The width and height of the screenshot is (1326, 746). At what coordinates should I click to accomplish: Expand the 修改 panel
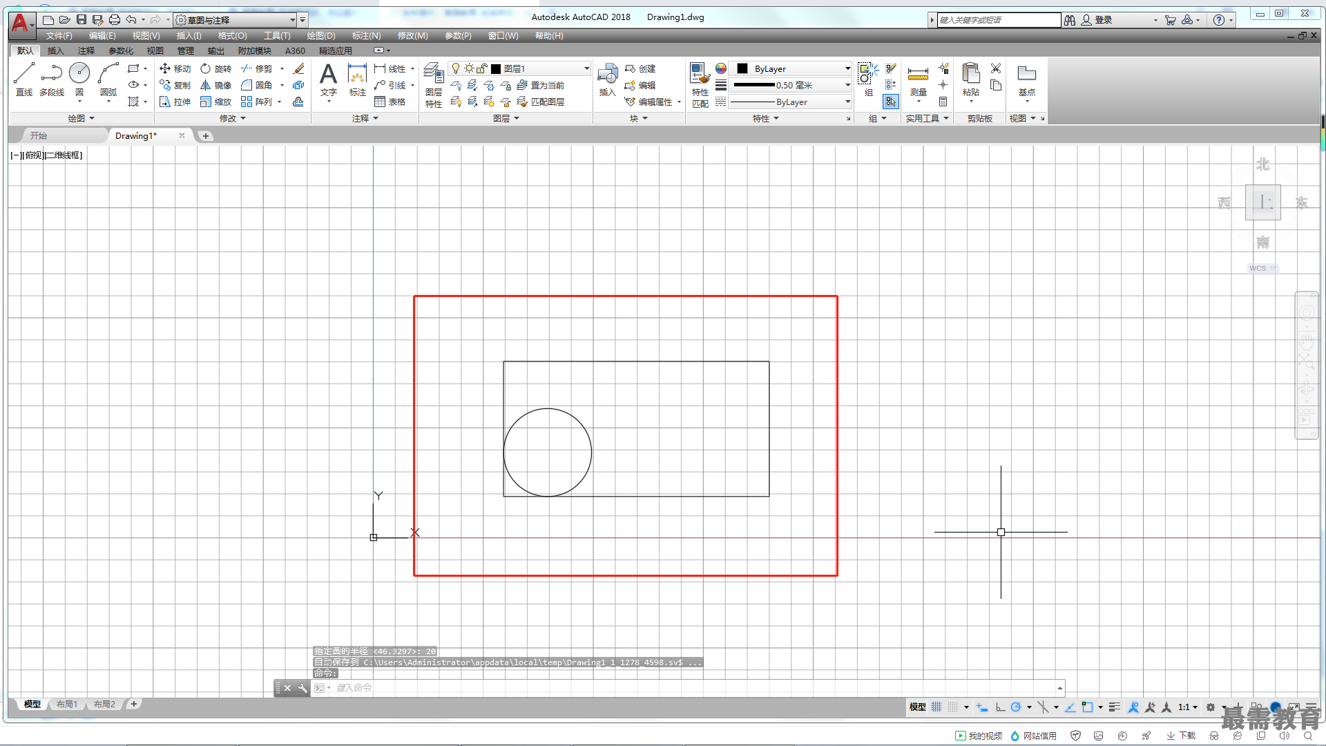coord(233,118)
